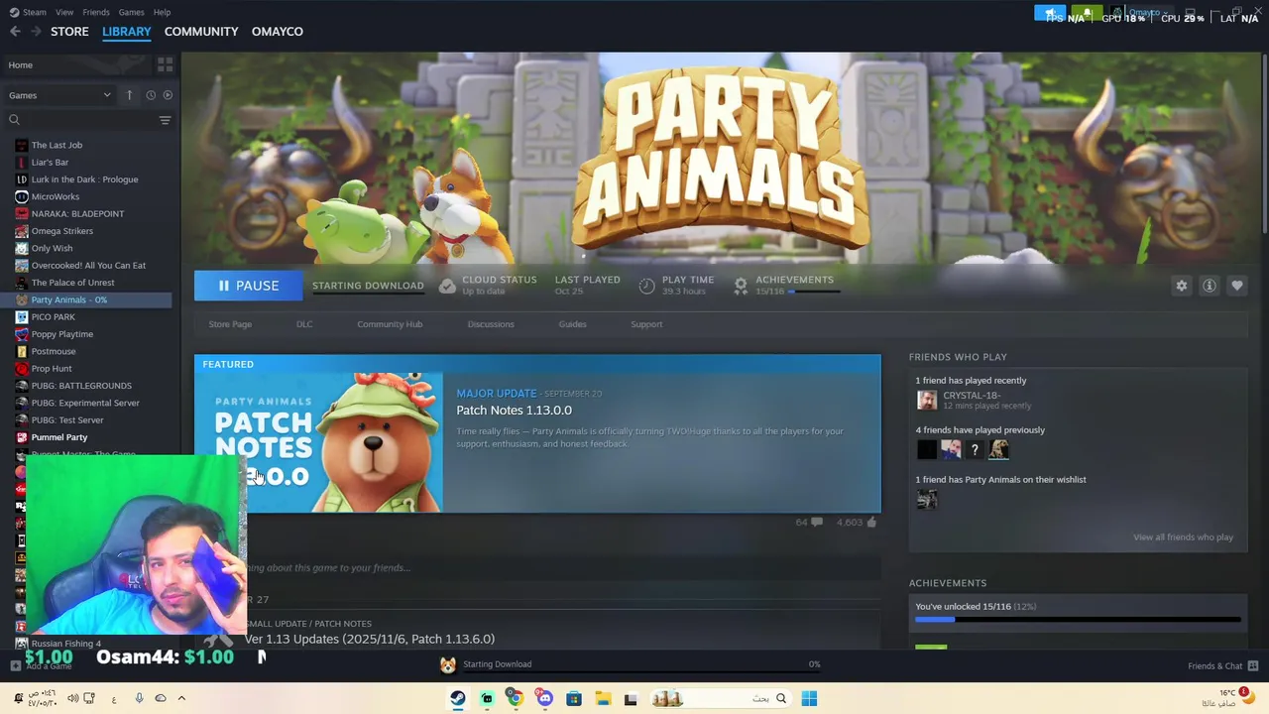Screen dimensions: 1269x714
Task: Open the OMAYCO profile tab
Action: [278, 32]
